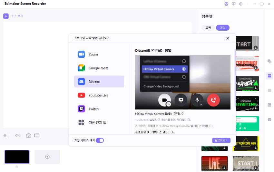The width and height of the screenshot is (274, 172).
Task: Click the Discord에 연결하는 방법 heading
Action: (153, 51)
